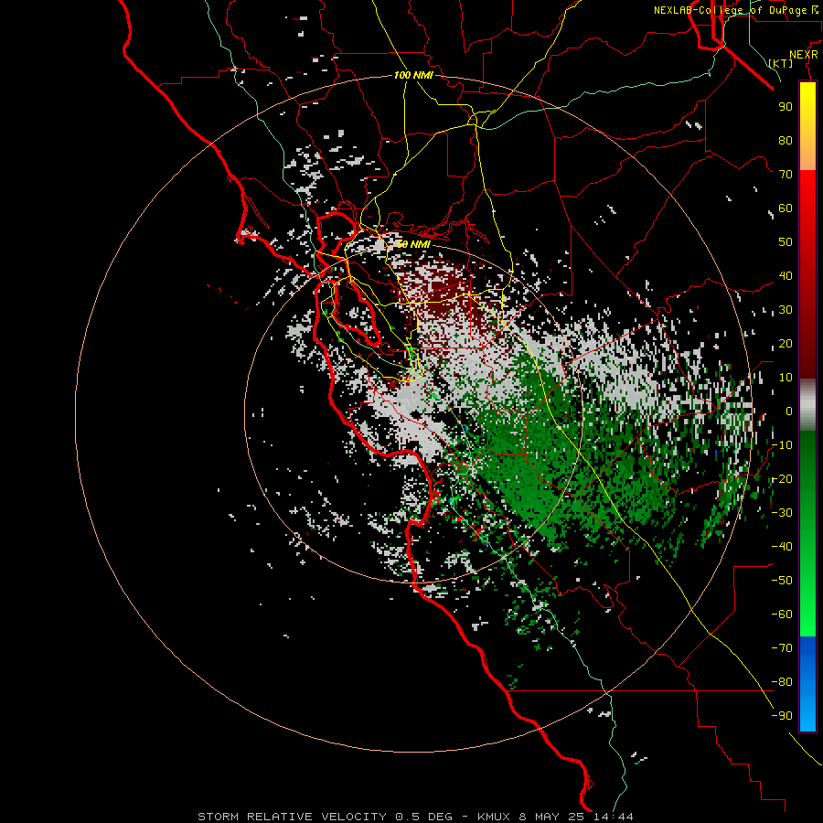Click the NEXR label above the color scale
823x823 pixels.
click(x=804, y=55)
